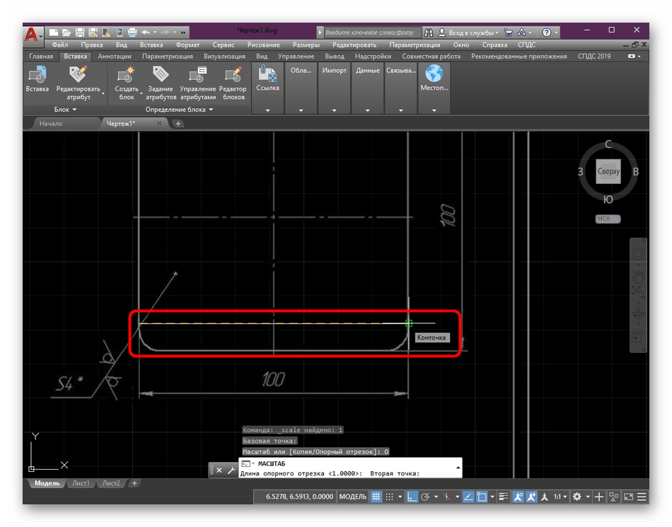Click the Save As icon in quick access
672x527 pixels.
point(93,32)
